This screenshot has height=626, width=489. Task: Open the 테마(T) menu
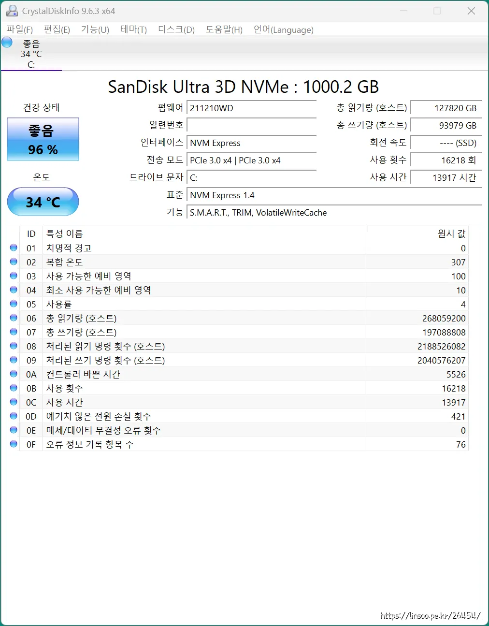click(133, 29)
